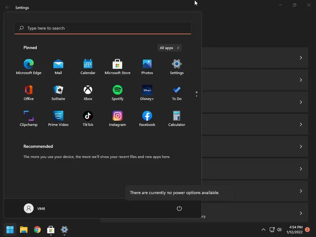Open the Calculator app
316x237 pixels.
[x=177, y=119]
